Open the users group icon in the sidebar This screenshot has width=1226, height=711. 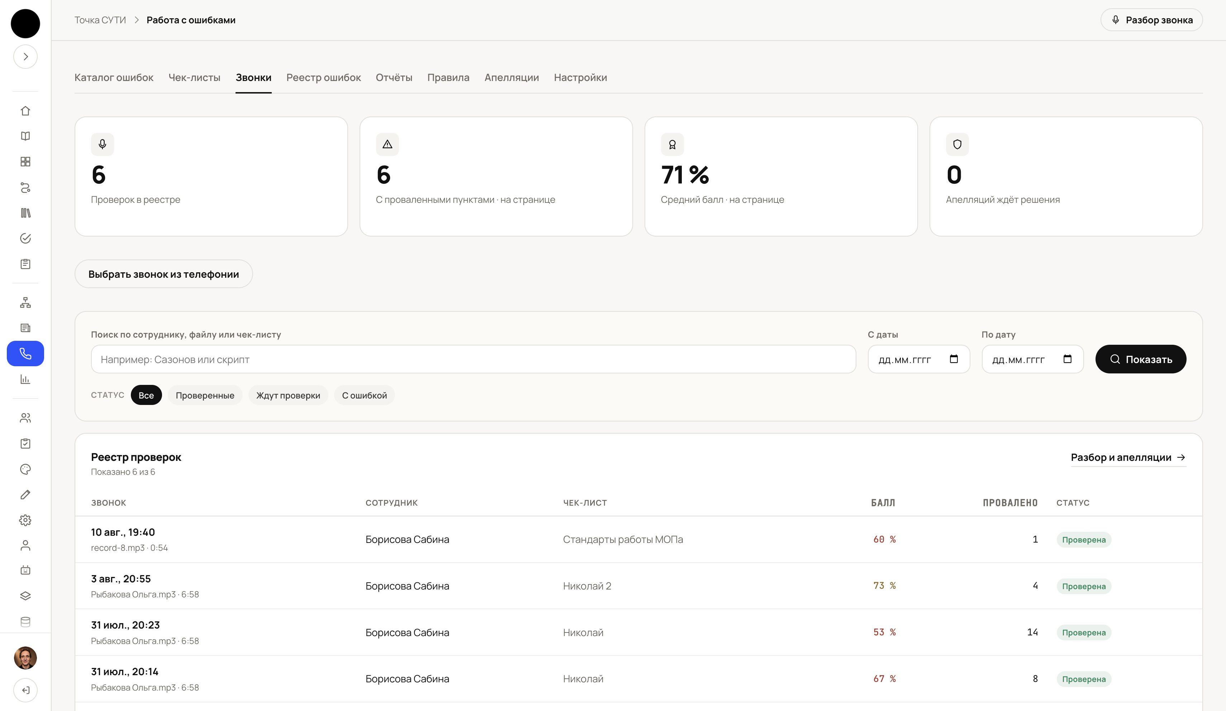pyautogui.click(x=25, y=418)
